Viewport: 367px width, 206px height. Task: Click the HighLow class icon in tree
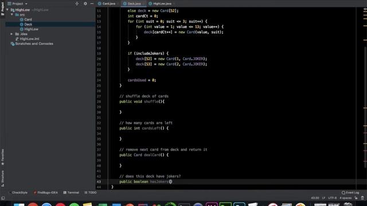click(22, 29)
